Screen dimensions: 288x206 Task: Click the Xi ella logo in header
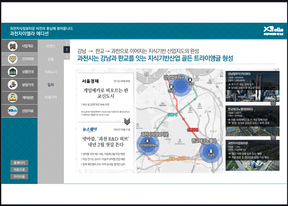pos(273,31)
